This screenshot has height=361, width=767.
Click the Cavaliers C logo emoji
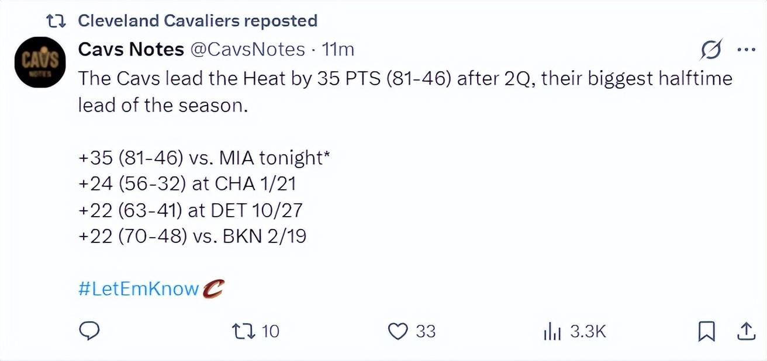tap(213, 289)
